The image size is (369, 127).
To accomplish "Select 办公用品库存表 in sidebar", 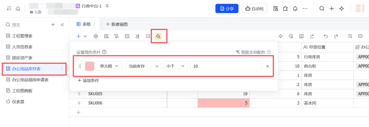I will tap(35, 69).
